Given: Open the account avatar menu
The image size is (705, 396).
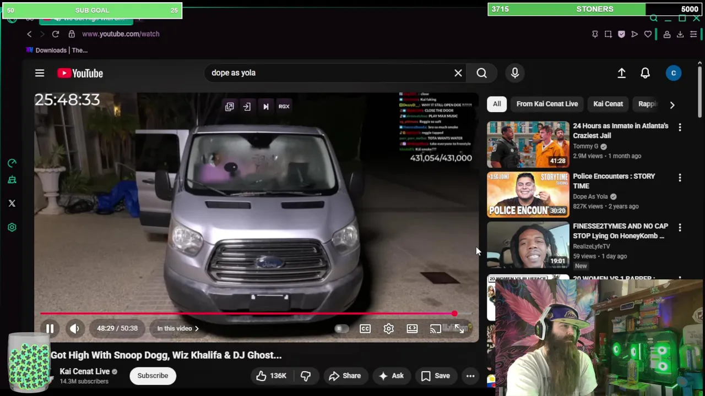Looking at the screenshot, I should (674, 73).
